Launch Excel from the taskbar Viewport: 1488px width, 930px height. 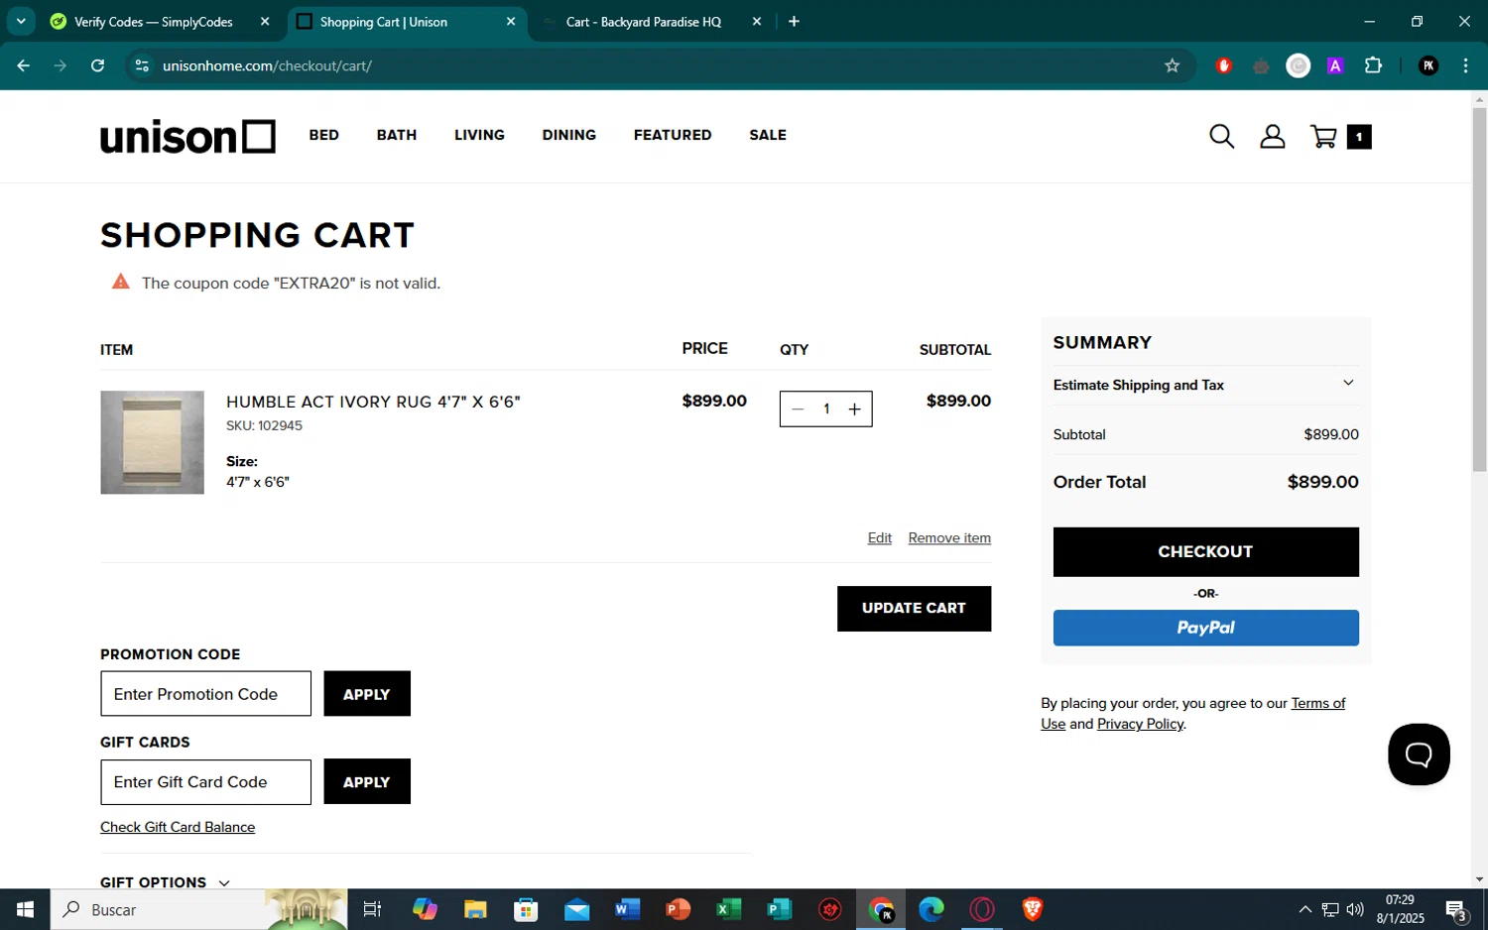[728, 909]
